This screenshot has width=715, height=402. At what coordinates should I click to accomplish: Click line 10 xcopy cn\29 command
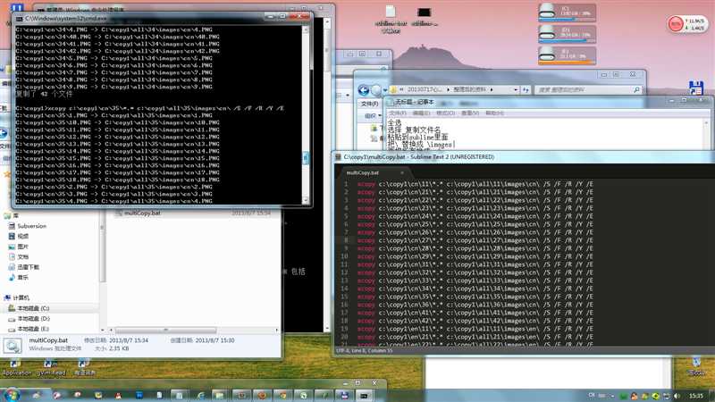pos(475,256)
